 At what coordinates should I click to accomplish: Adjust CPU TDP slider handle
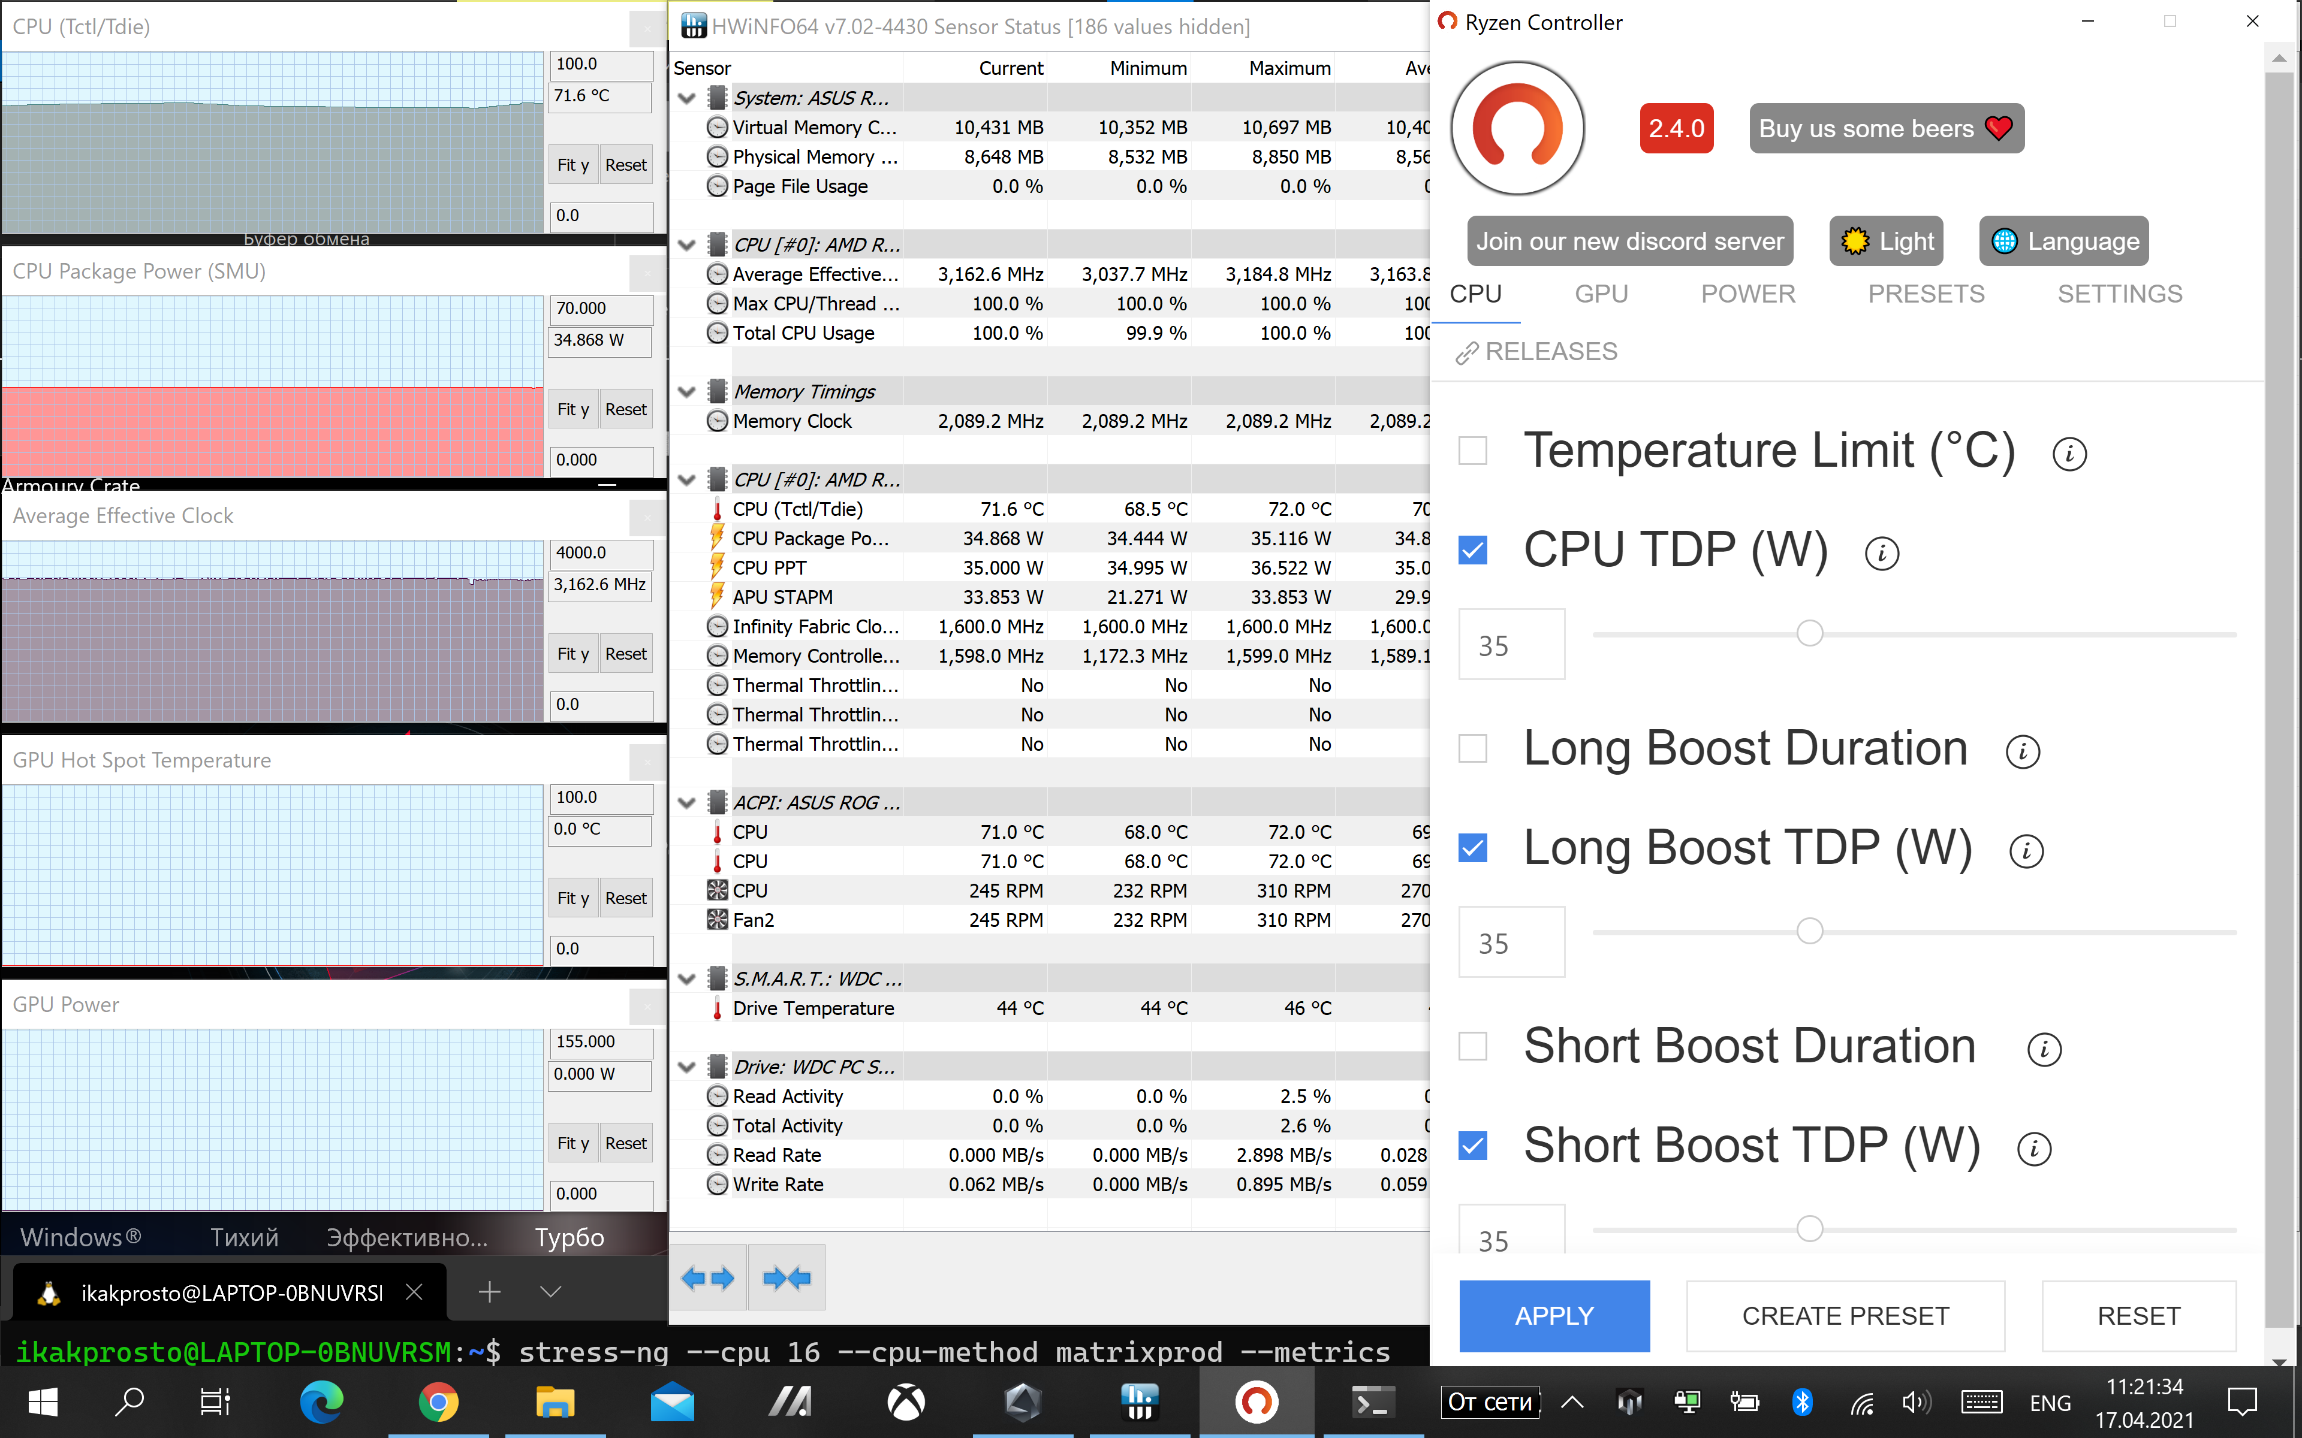click(x=1809, y=633)
